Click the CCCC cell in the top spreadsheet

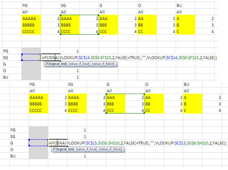point(70,31)
